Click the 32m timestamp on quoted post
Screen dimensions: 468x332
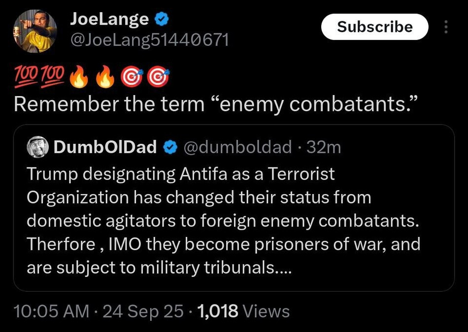(x=324, y=147)
